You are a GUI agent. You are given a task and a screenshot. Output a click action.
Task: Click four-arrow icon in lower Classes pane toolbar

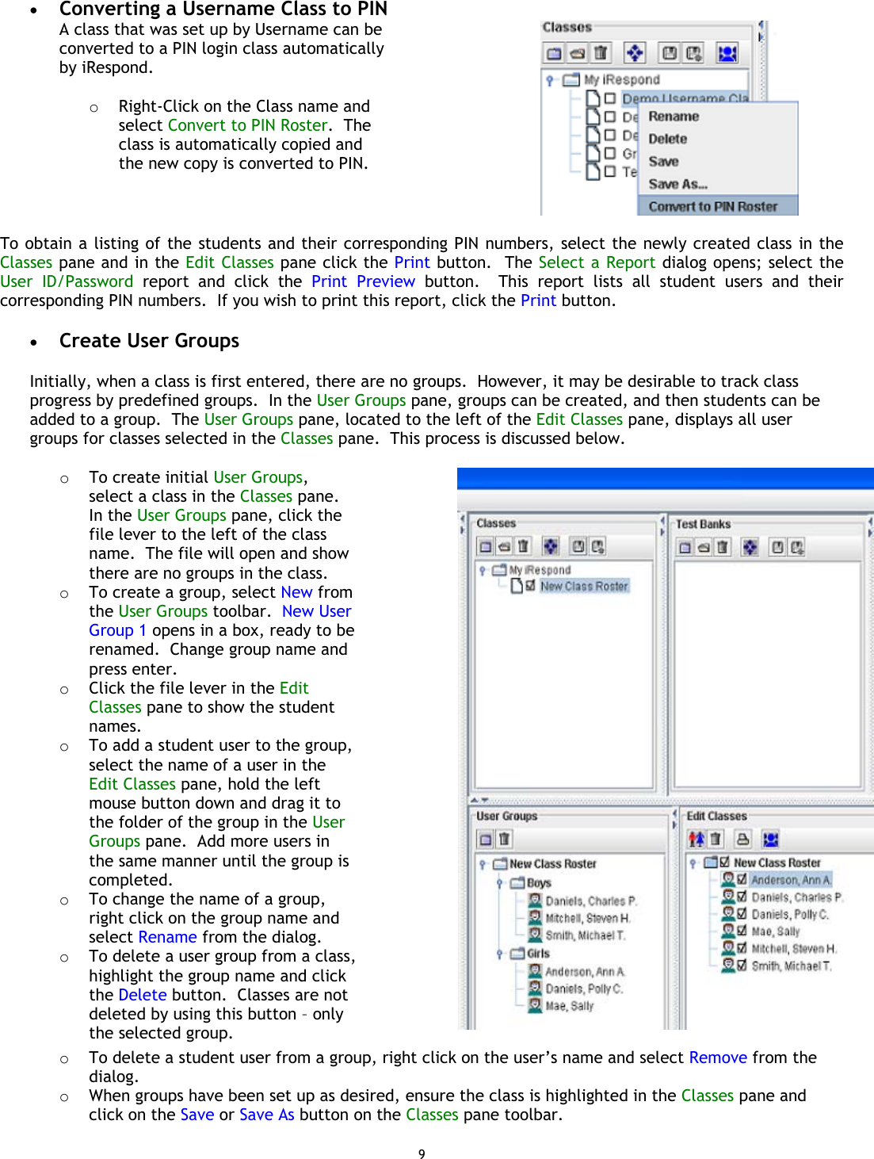coord(551,546)
